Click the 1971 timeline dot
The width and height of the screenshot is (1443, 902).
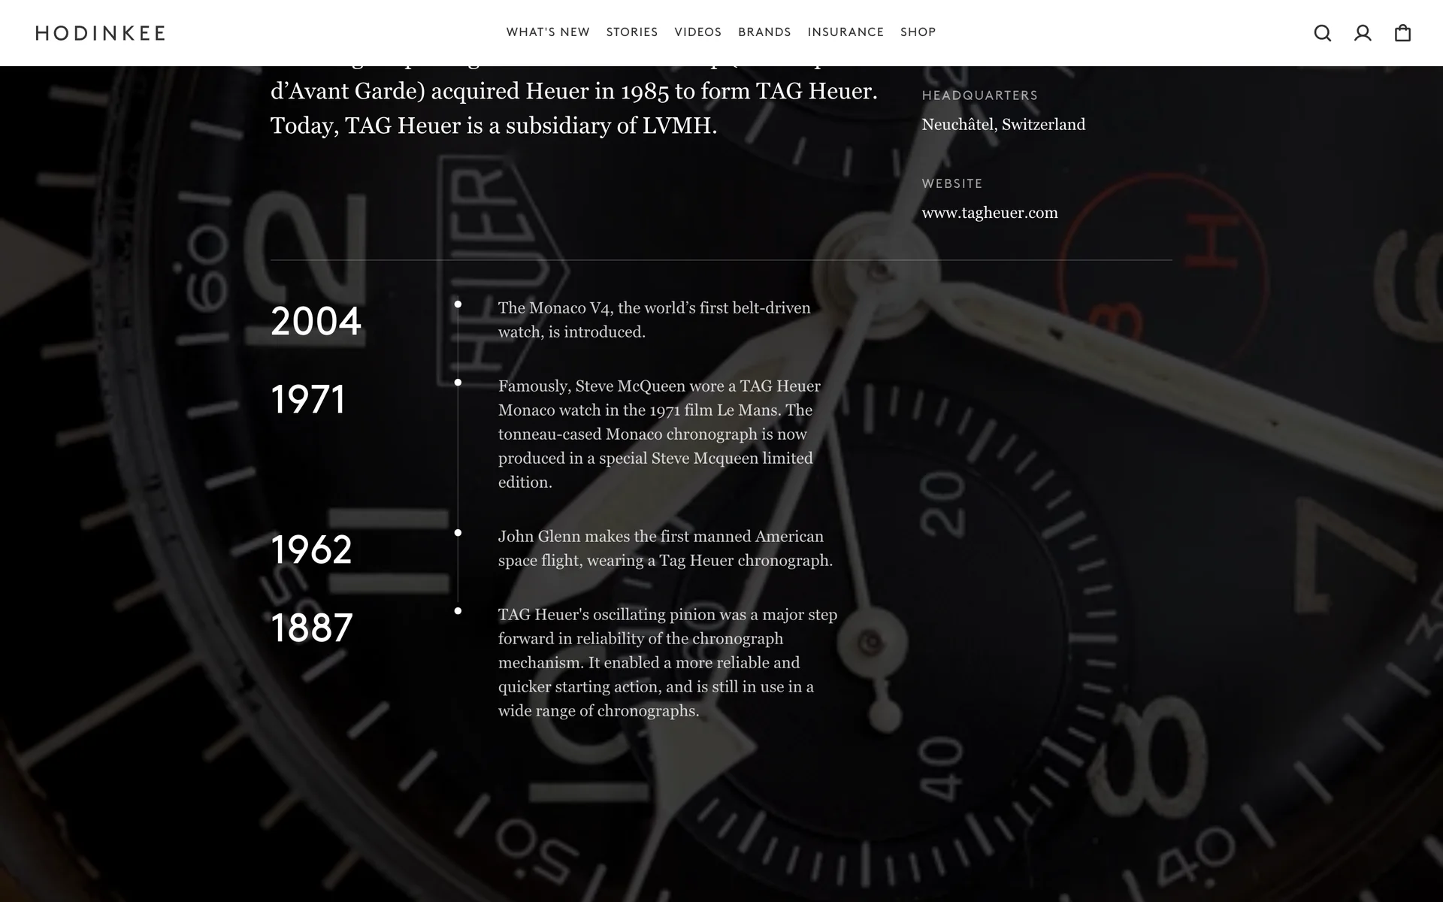458,383
